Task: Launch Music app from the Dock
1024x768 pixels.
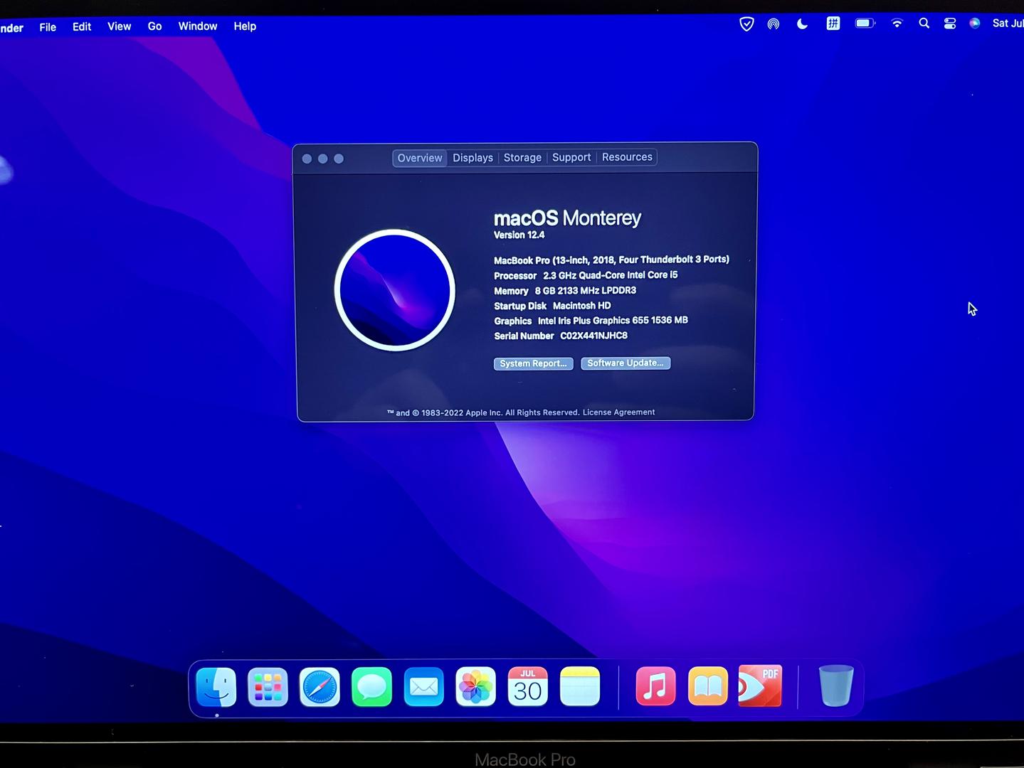Action: click(x=655, y=686)
